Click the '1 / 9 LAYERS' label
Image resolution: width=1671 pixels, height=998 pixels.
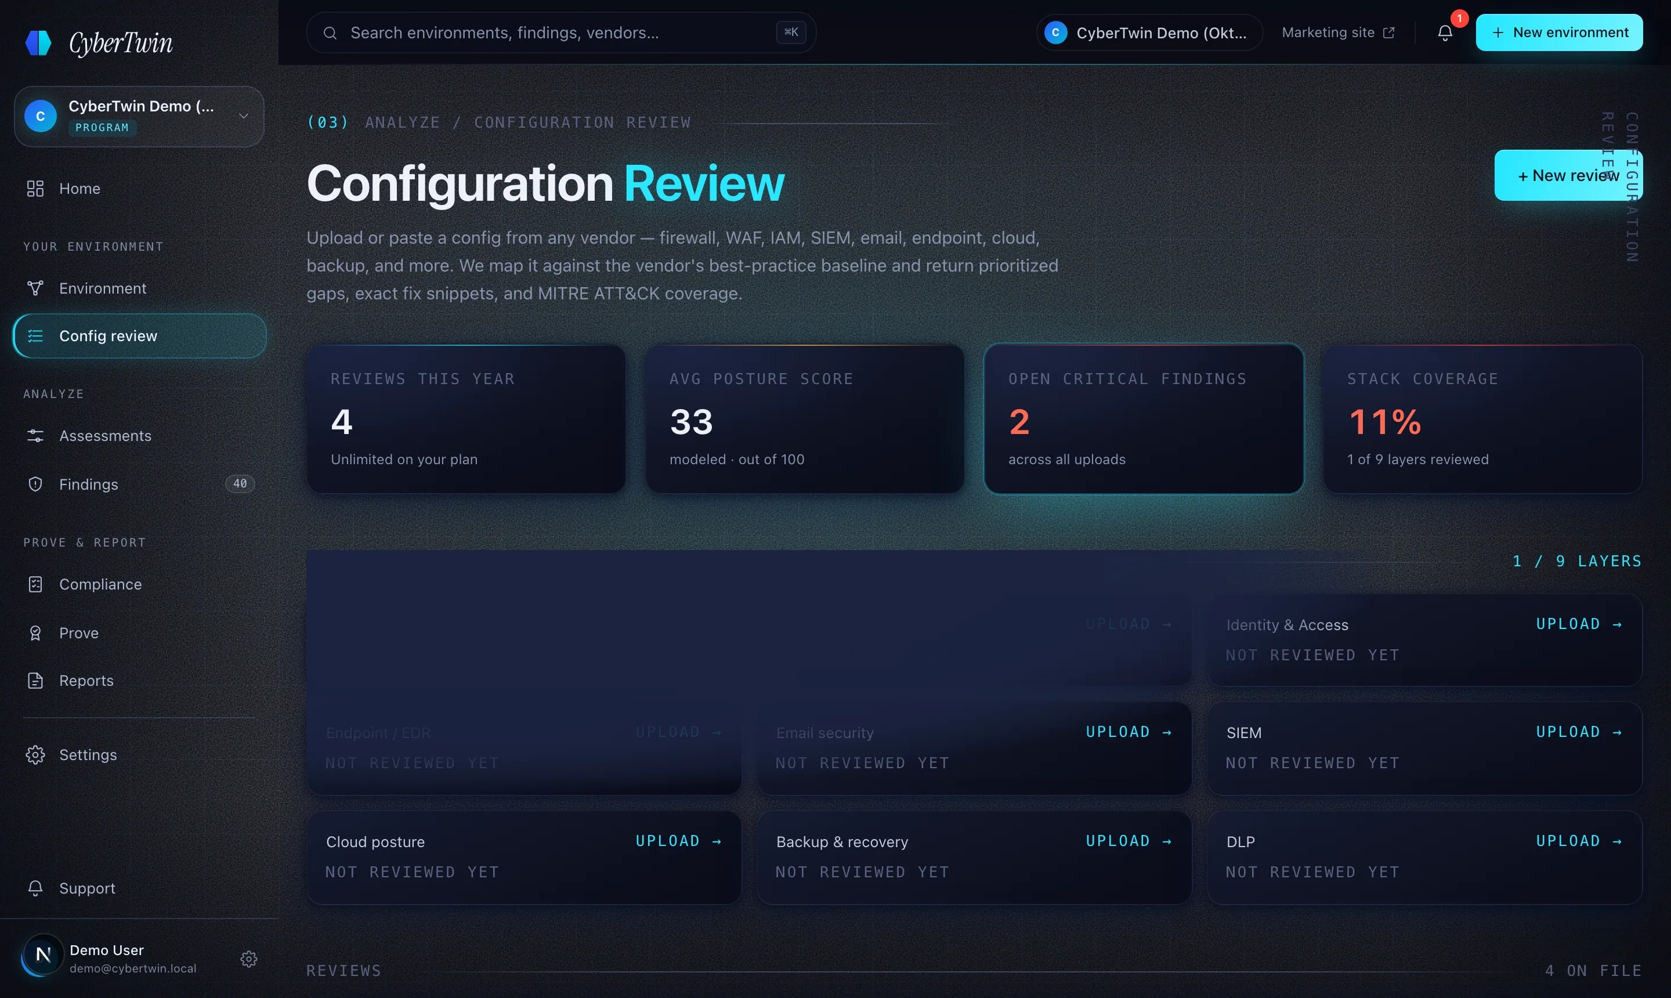tap(1576, 562)
